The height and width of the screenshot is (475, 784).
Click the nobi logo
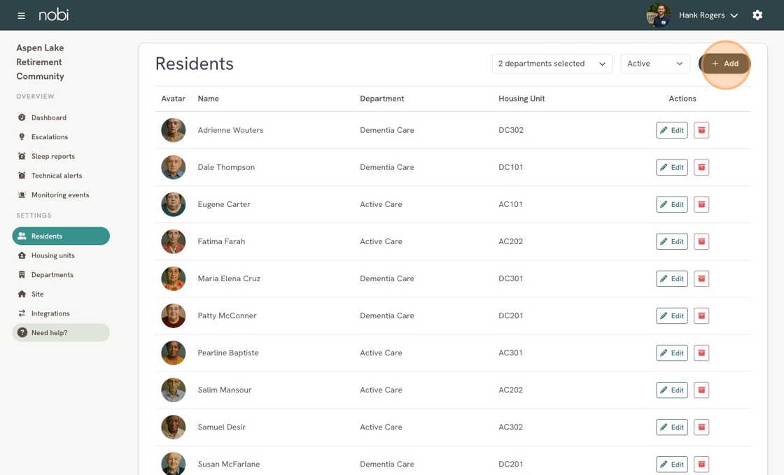click(54, 15)
